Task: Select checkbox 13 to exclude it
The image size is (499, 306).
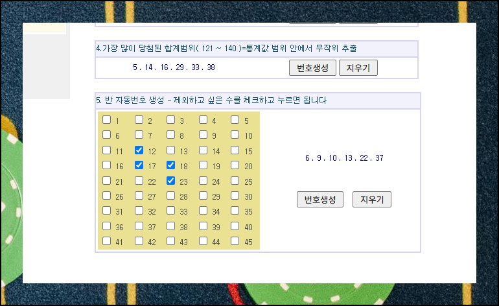Action: [x=171, y=150]
